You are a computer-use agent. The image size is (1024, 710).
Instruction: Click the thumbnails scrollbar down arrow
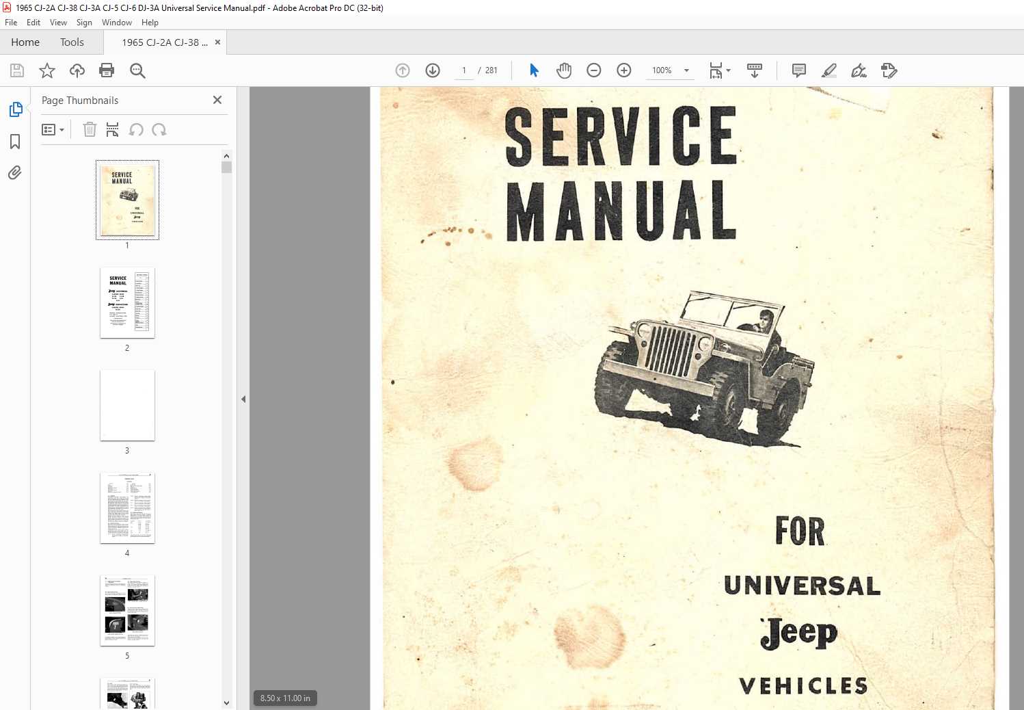click(x=226, y=702)
